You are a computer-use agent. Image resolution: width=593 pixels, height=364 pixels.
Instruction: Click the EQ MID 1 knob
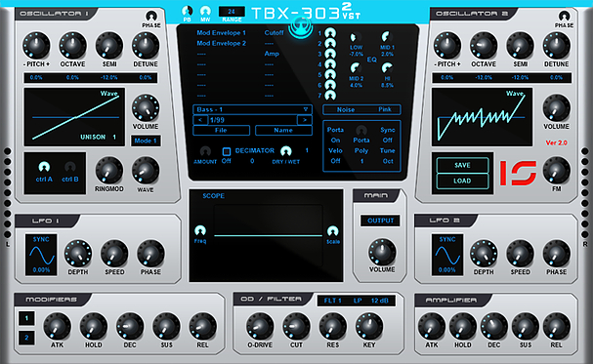point(386,37)
